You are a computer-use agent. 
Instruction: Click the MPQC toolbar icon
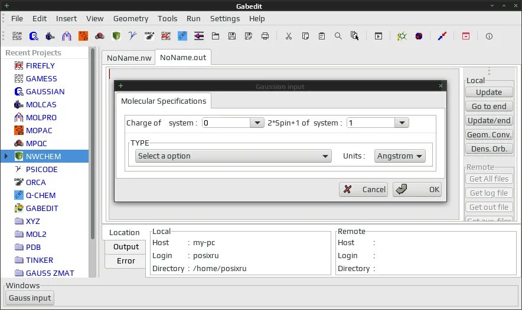[x=100, y=36]
